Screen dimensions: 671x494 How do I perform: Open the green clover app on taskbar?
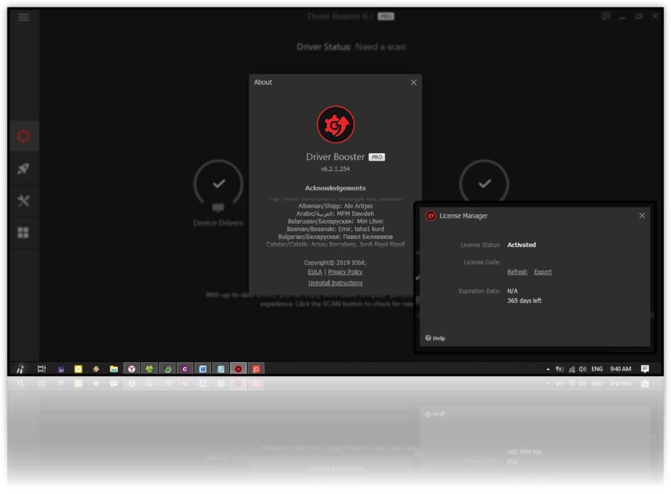pyautogui.click(x=149, y=369)
